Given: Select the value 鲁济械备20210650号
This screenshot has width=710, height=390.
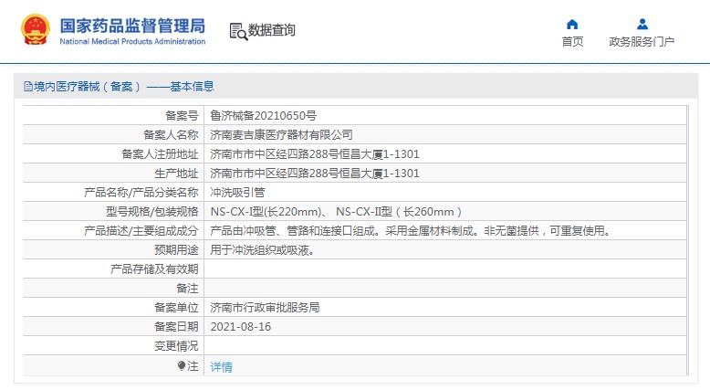Looking at the screenshot, I should click(x=263, y=115).
